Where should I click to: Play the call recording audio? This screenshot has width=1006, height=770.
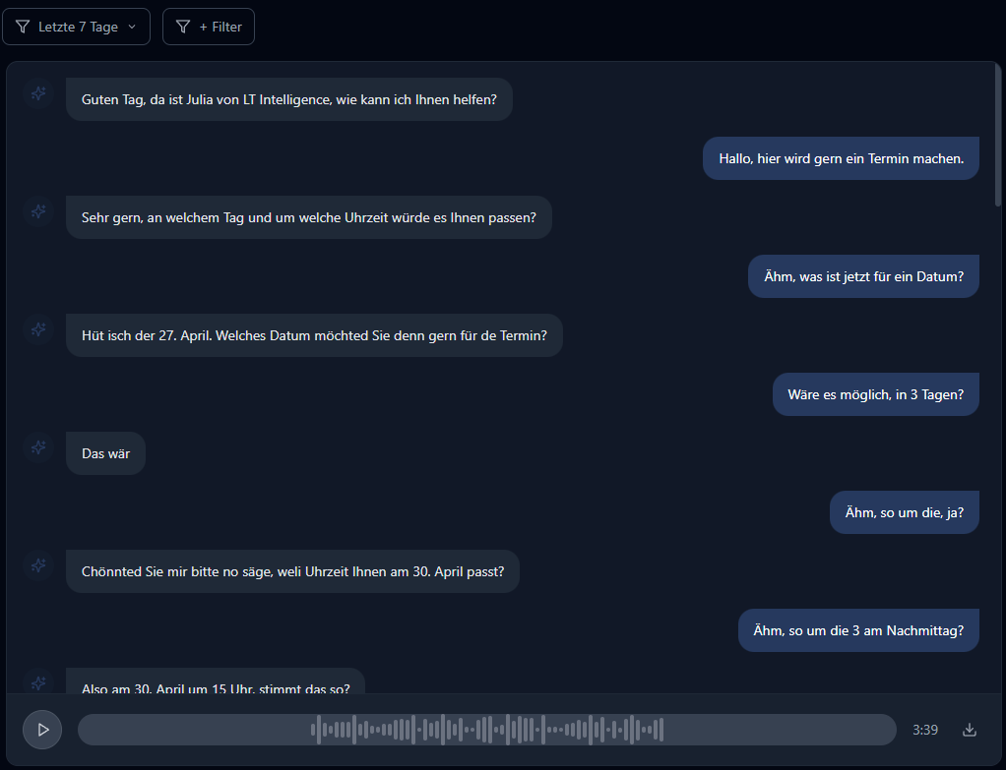pyautogui.click(x=42, y=730)
